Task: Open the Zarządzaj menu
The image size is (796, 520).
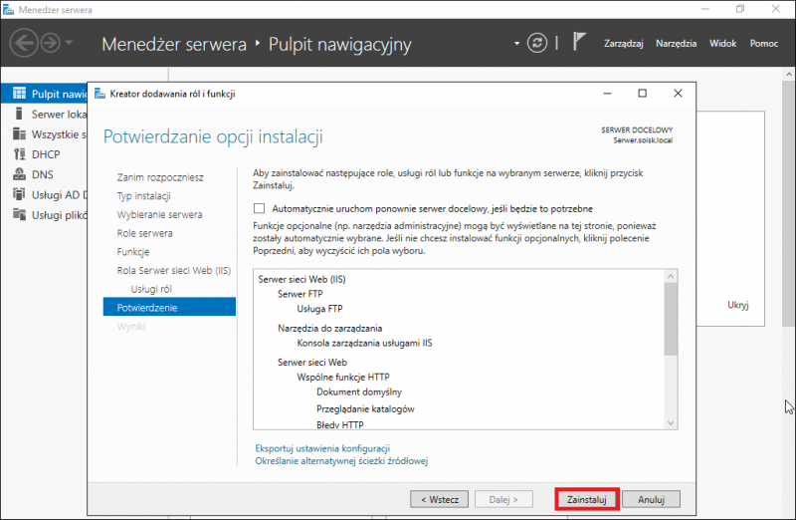Action: pos(624,44)
